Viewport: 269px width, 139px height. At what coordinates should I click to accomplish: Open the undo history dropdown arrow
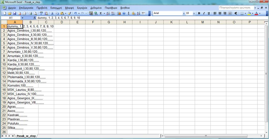[79, 13]
